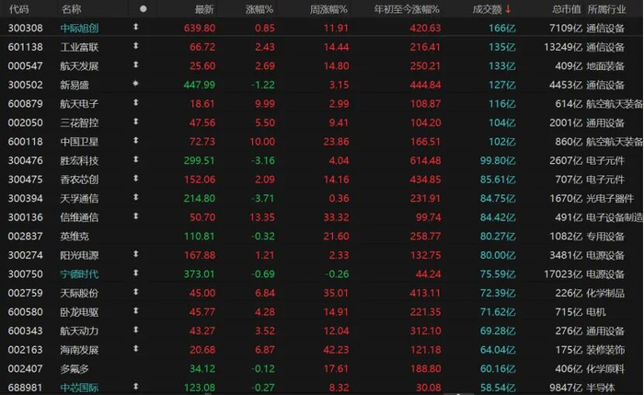This screenshot has width=644, height=395.
Task: Open stock 中际旭创 by its name
Action: click(79, 28)
